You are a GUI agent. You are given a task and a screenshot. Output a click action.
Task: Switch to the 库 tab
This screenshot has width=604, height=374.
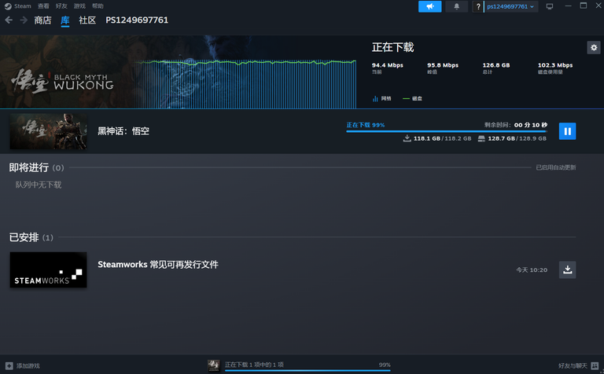click(65, 20)
